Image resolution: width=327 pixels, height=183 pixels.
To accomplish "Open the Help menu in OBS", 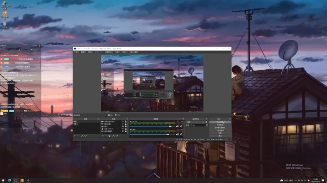I will (x=125, y=52).
